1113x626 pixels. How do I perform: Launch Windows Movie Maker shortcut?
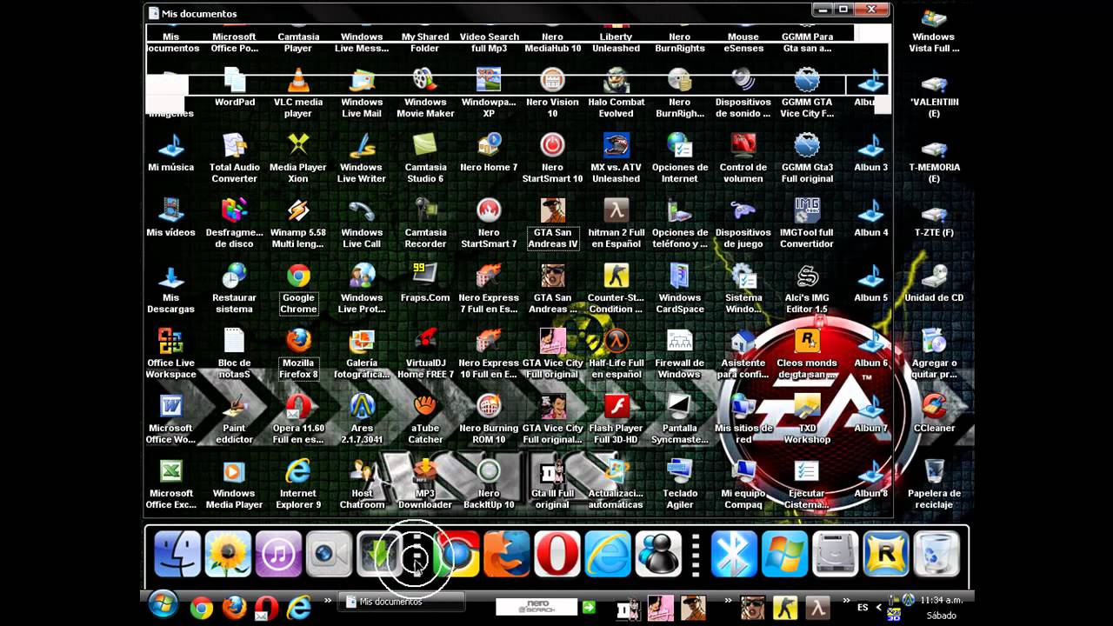point(425,94)
